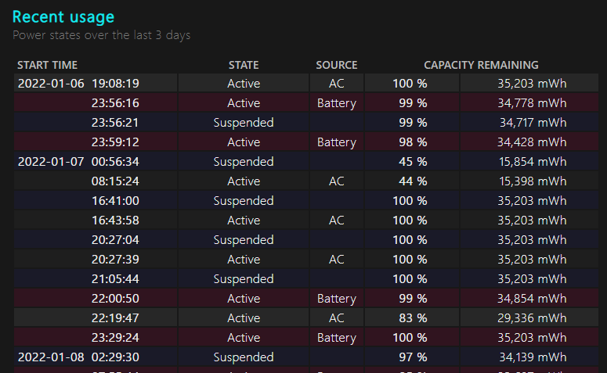This screenshot has width=607, height=373.
Task: Select the 21:05:44 start time
Action: point(115,279)
